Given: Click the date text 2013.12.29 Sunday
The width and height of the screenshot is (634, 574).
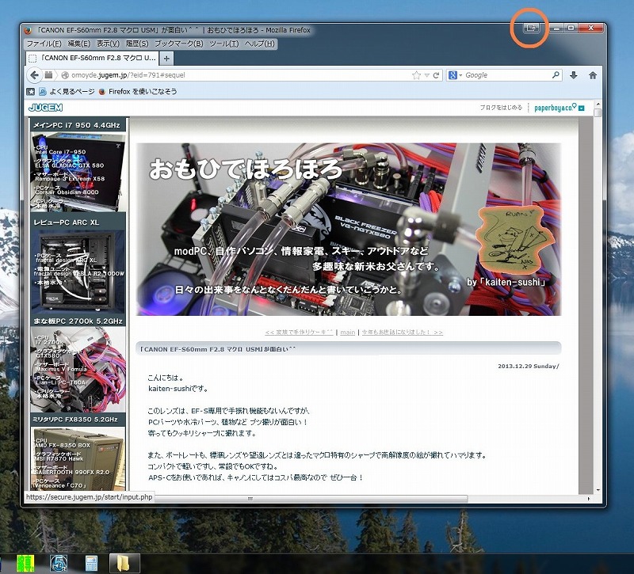Looking at the screenshot, I should [x=528, y=367].
